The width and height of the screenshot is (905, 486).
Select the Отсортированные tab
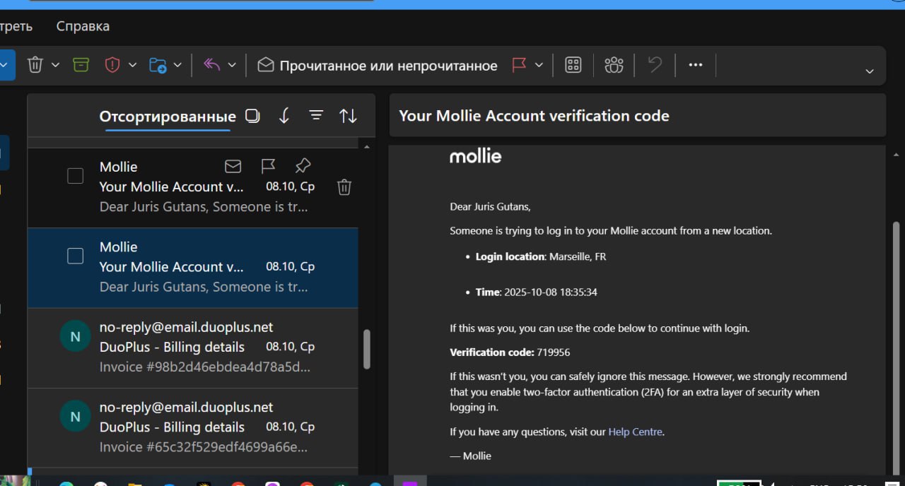168,117
